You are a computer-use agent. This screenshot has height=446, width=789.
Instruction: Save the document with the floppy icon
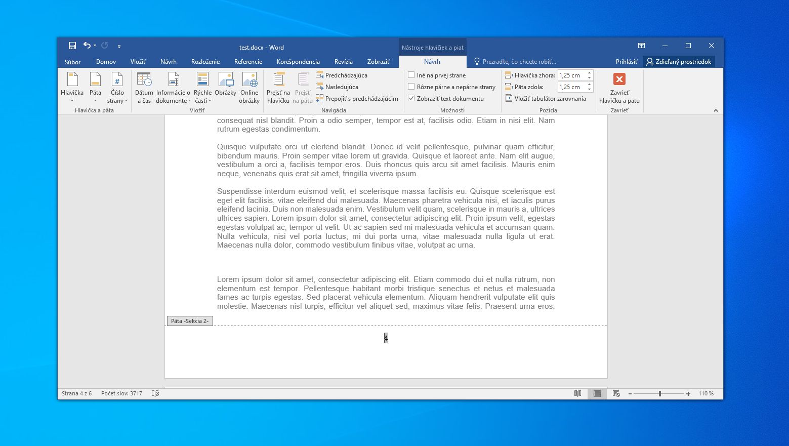point(72,46)
